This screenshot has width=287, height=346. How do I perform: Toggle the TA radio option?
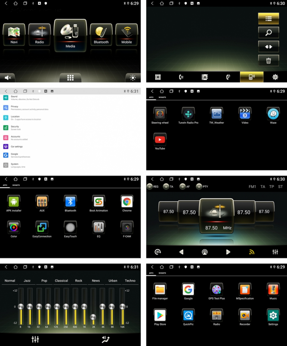[x=166, y=186]
